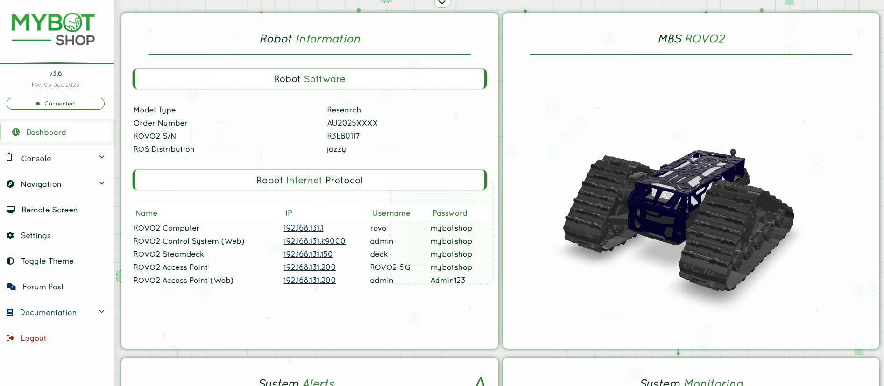Expand the Console submenu chevron

click(x=102, y=157)
